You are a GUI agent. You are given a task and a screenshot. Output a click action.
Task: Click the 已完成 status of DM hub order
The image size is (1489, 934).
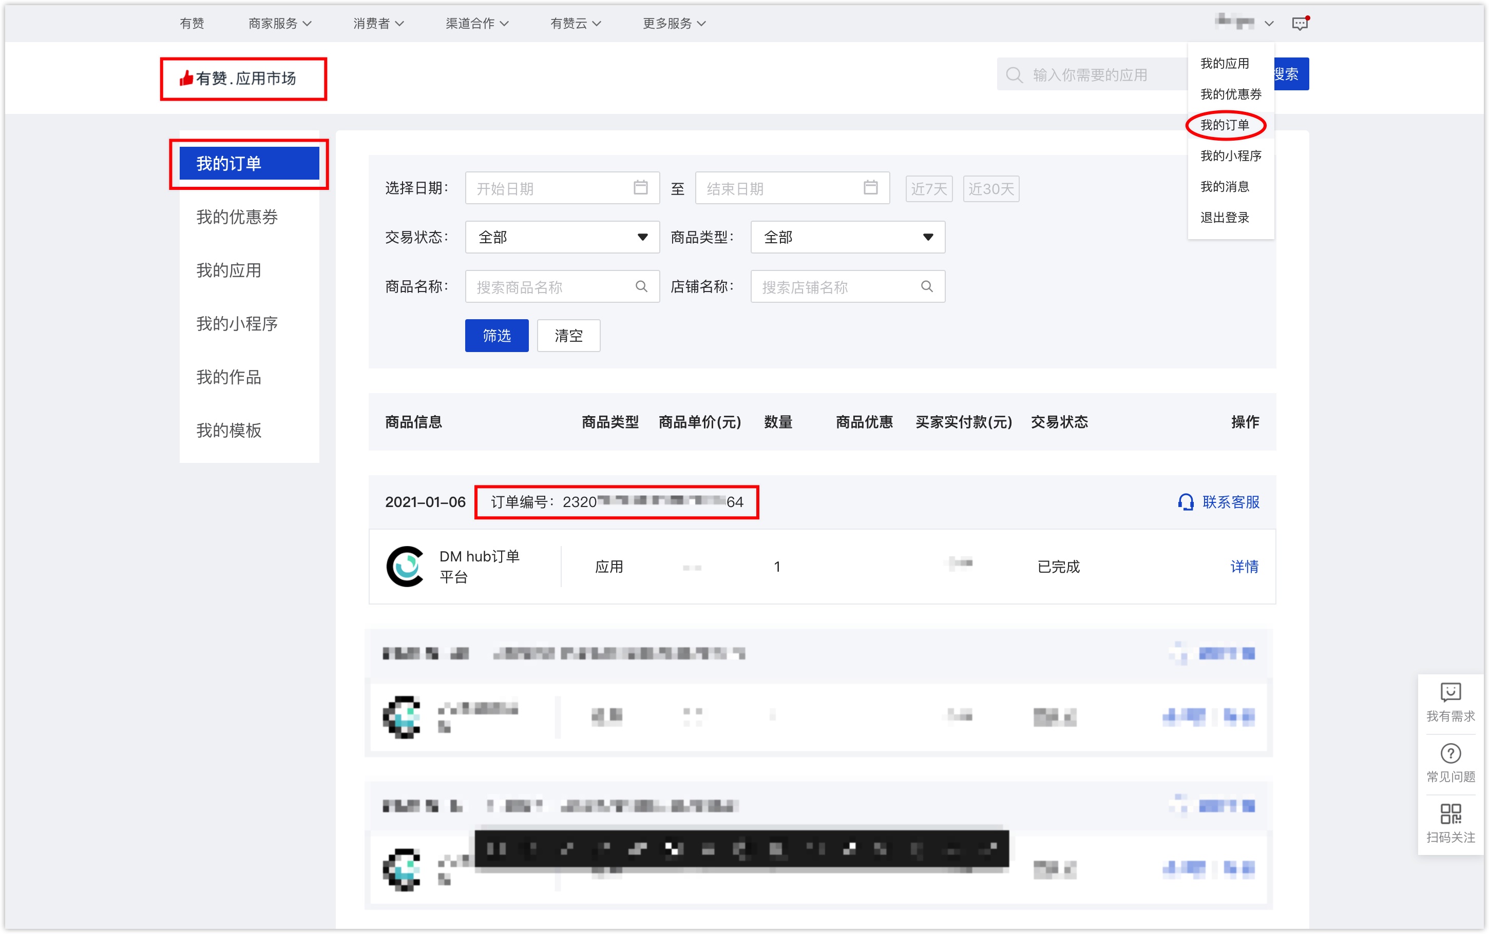pyautogui.click(x=1058, y=567)
